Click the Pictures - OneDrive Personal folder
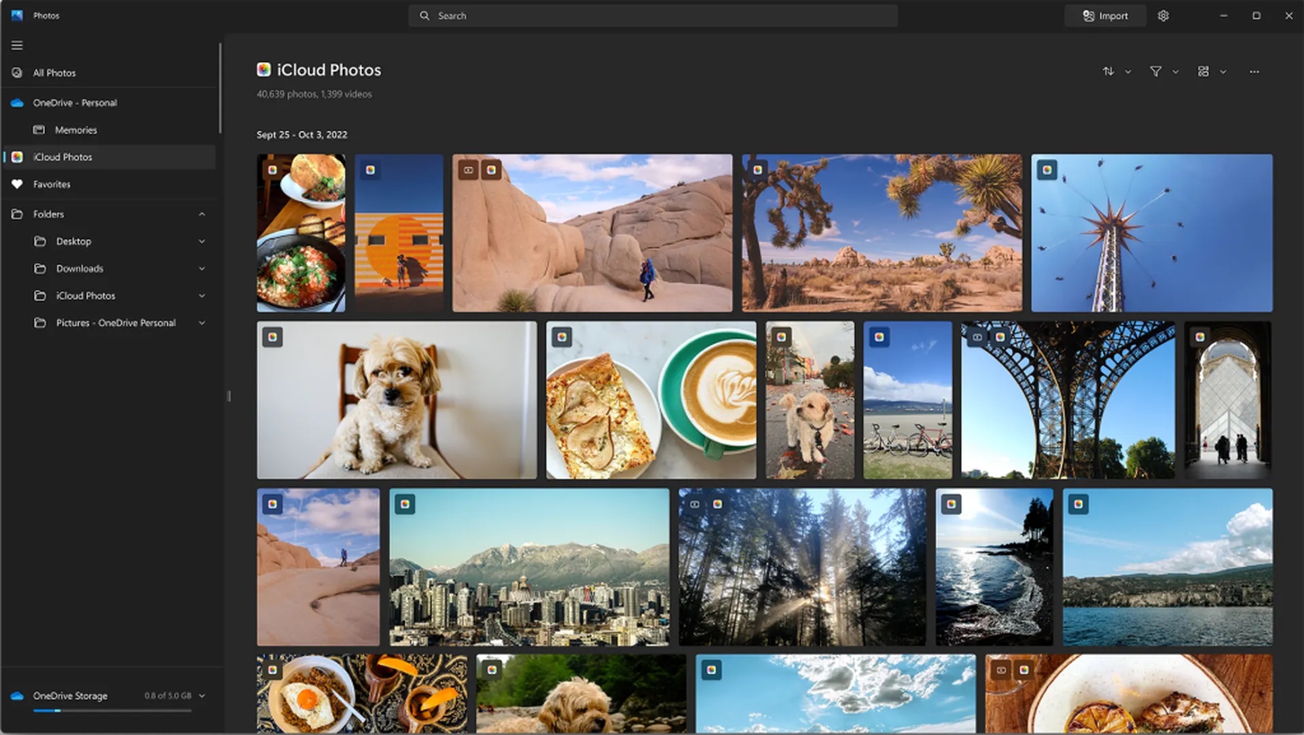1304x735 pixels. [x=115, y=323]
